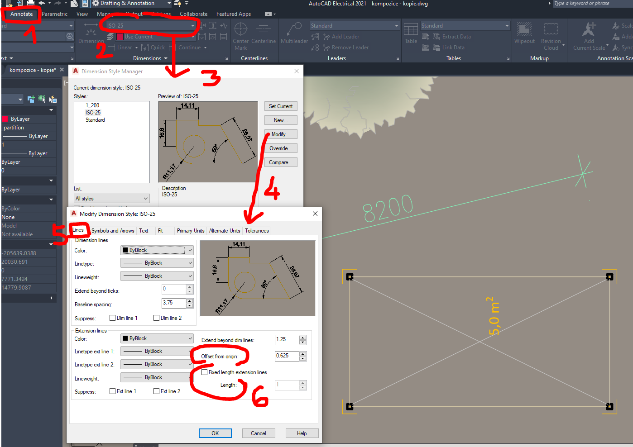Image resolution: width=633 pixels, height=447 pixels.
Task: Click the Modify... button
Action: coord(281,134)
